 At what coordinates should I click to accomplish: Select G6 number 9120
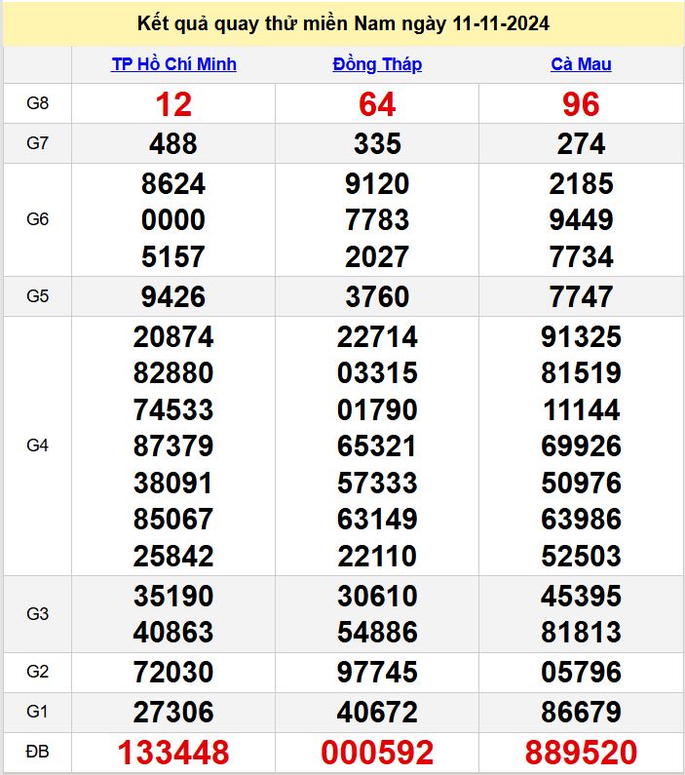click(377, 184)
